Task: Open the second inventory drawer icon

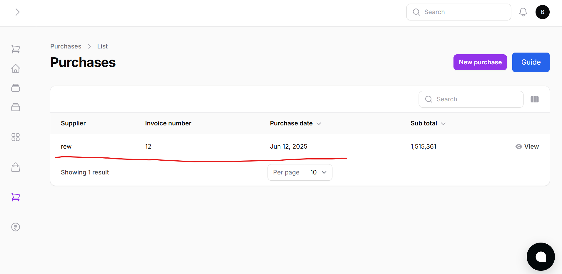Action: [x=16, y=107]
